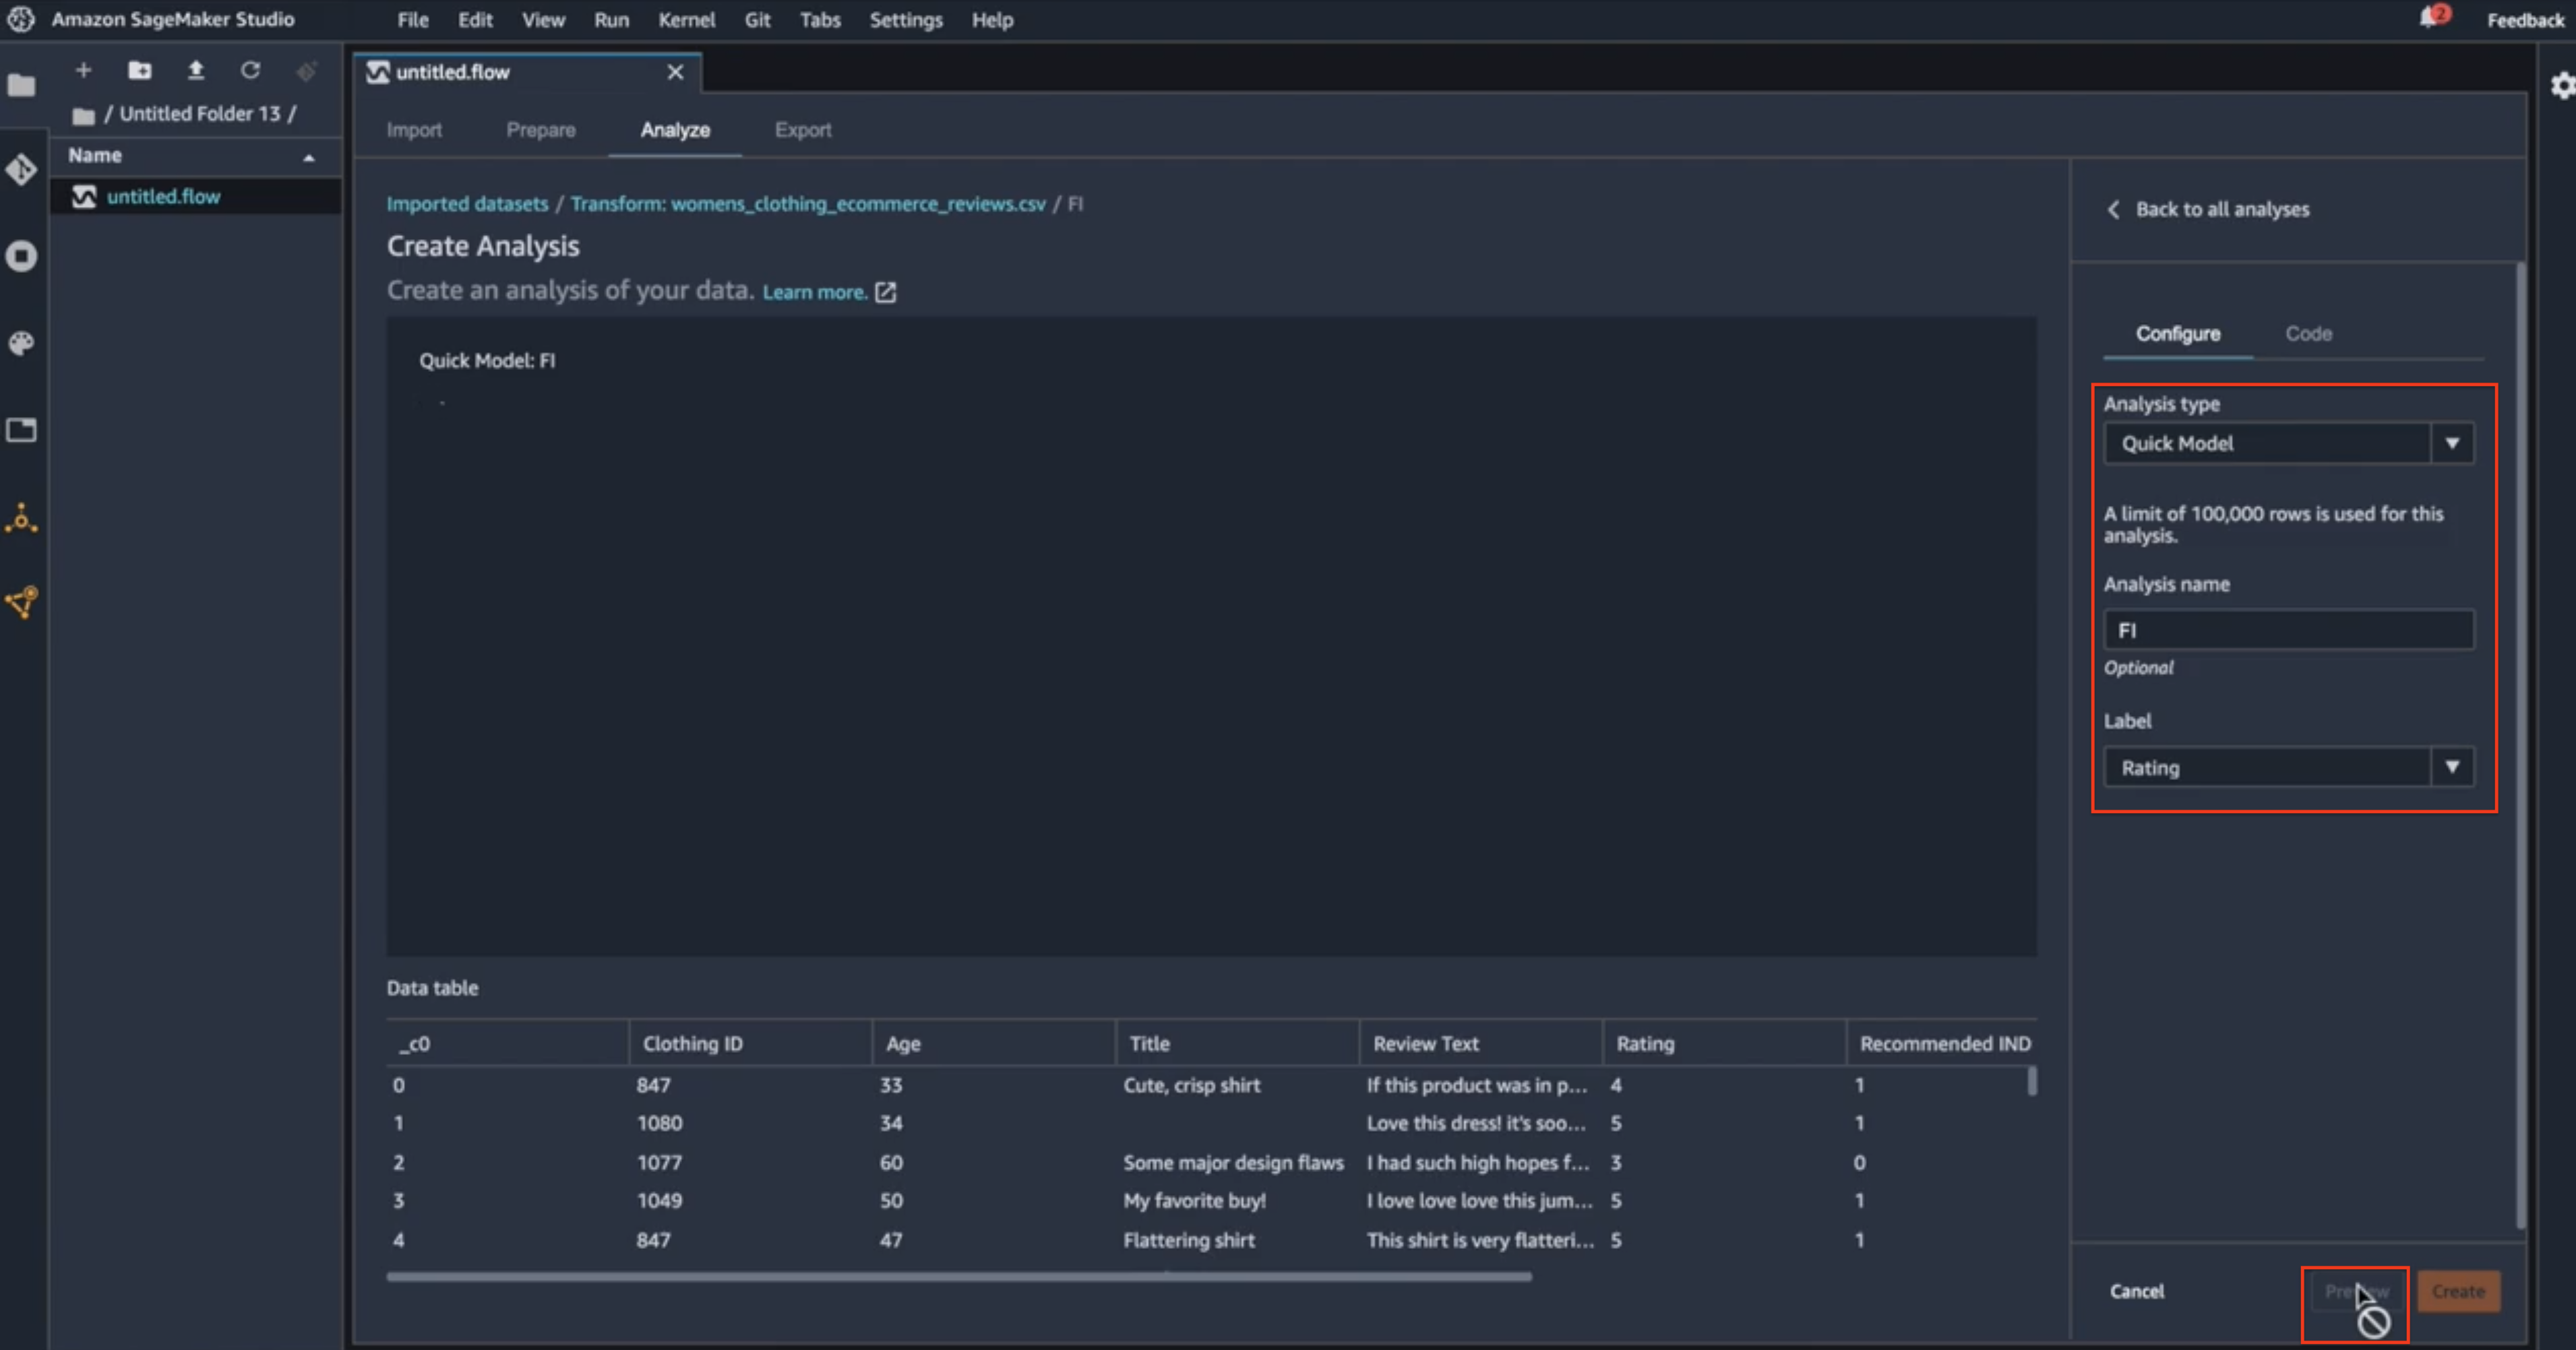Image resolution: width=2576 pixels, height=1350 pixels.
Task: Switch to the Import tab
Action: point(414,130)
